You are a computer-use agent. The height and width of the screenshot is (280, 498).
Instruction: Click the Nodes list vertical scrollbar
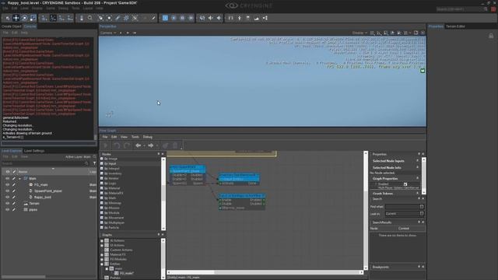click(163, 194)
